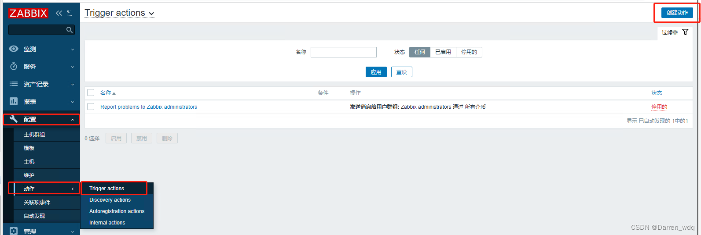Click the sidebar search magnifier icon

tap(69, 30)
